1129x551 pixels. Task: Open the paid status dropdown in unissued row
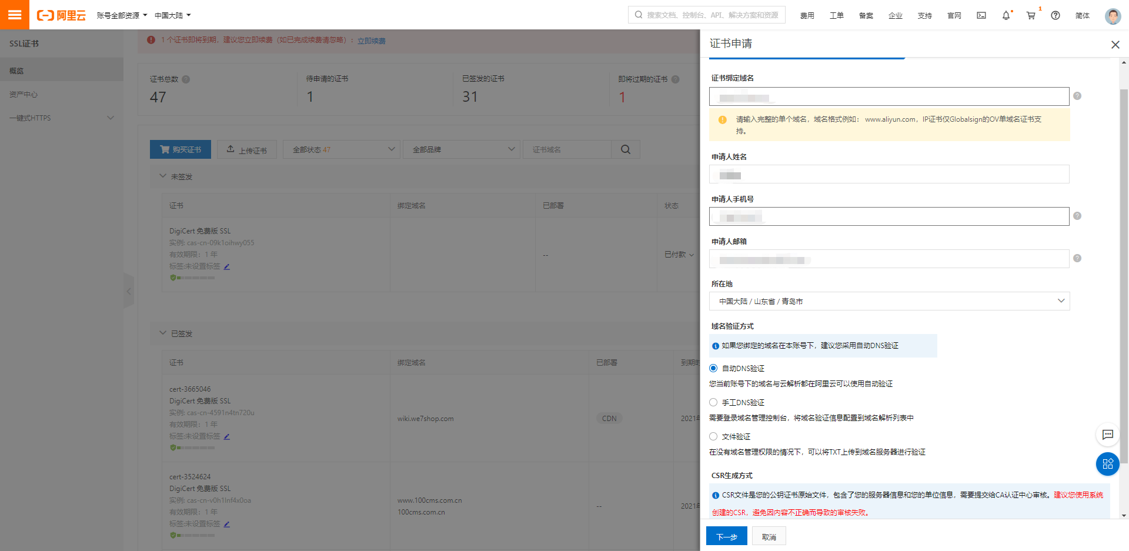coord(679,255)
